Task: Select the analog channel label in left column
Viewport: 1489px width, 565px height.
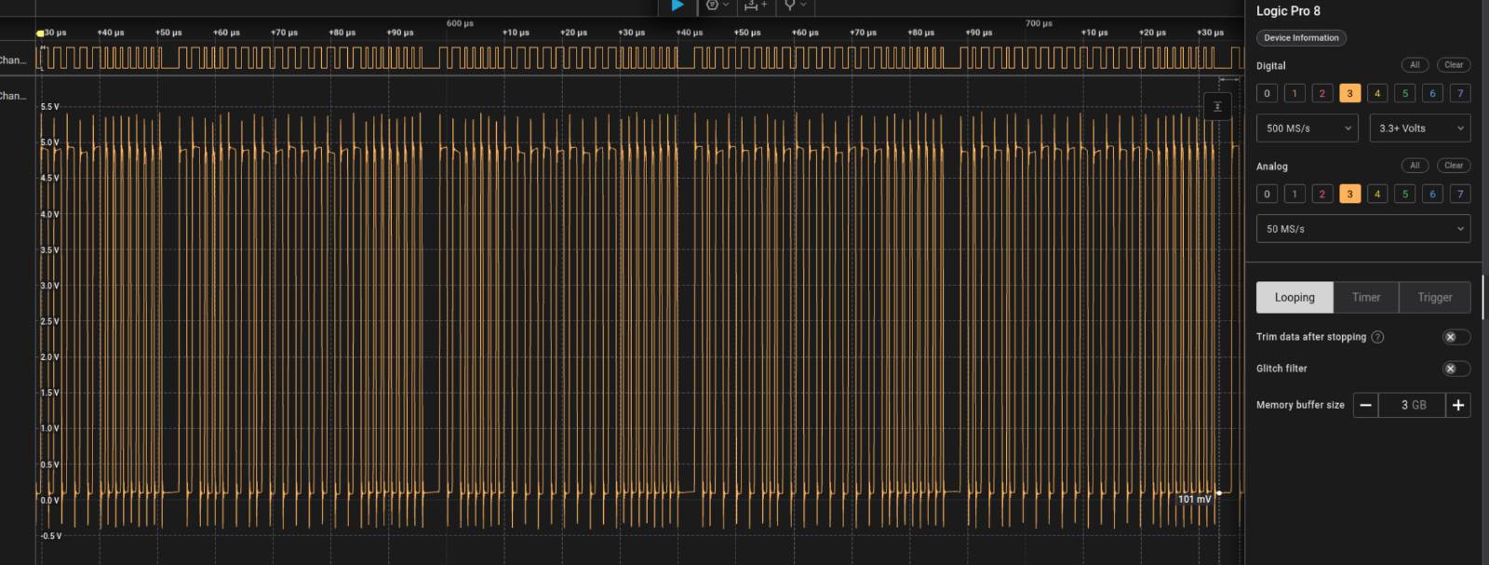Action: coord(13,96)
